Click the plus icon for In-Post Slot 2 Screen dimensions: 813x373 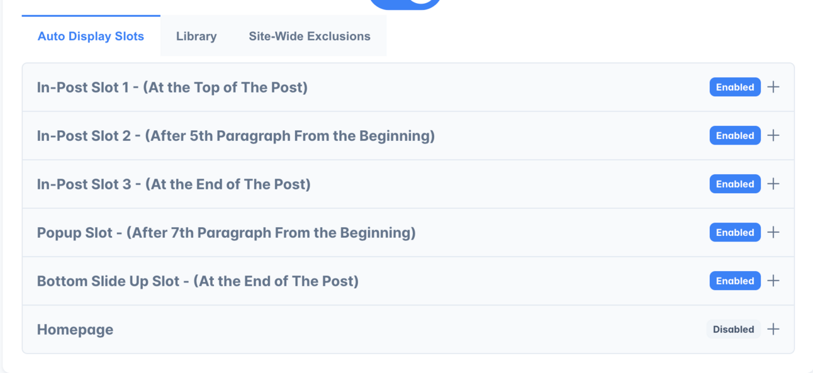tap(773, 135)
